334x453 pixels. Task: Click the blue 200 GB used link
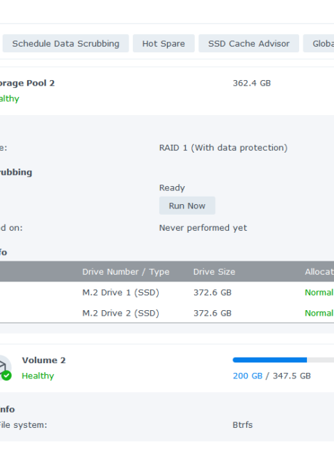(x=248, y=376)
